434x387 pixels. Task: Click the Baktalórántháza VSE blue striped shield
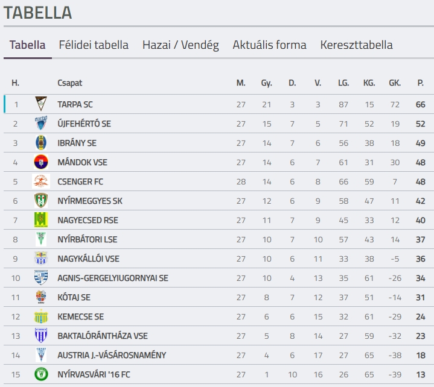[x=41, y=336]
